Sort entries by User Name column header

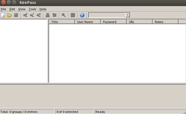(x=88, y=22)
